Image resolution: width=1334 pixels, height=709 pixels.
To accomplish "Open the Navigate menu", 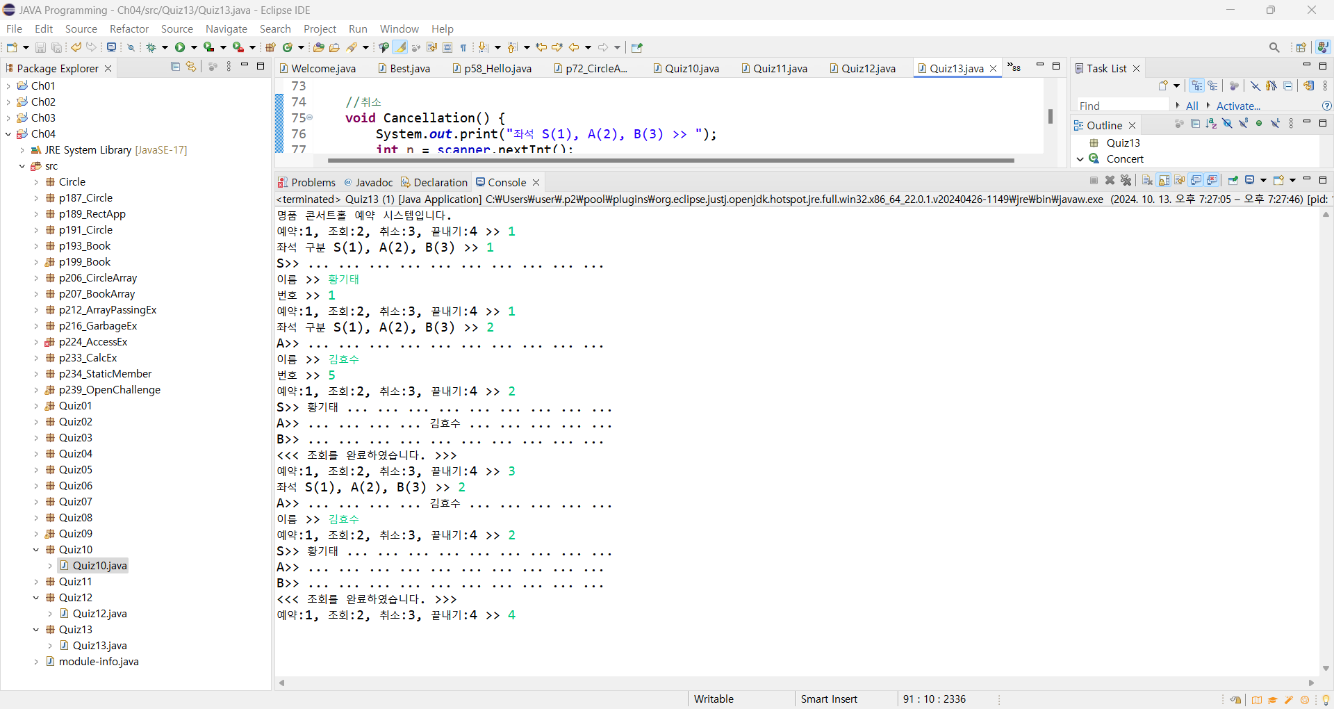I will point(227,28).
